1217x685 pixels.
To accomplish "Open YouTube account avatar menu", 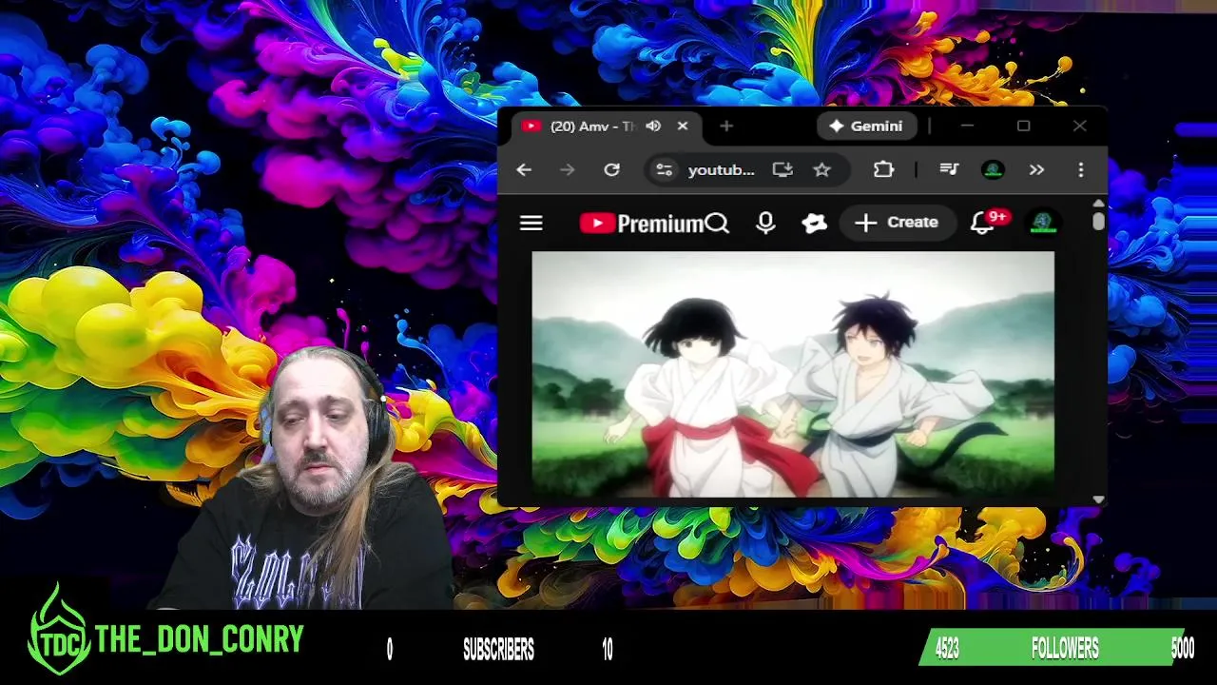I will point(1043,223).
